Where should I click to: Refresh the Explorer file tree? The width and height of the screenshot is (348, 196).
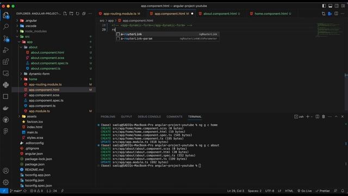[77, 14]
